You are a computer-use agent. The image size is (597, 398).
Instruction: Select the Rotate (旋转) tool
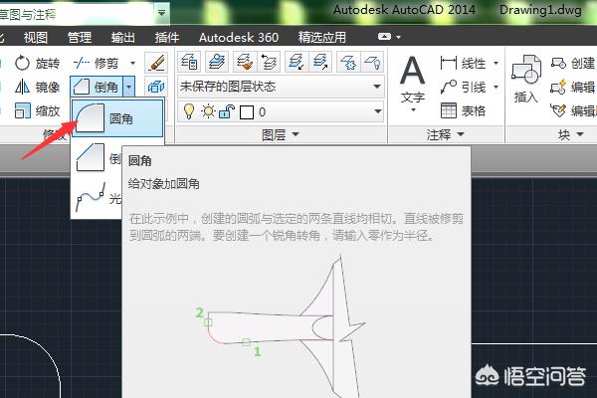(x=37, y=64)
